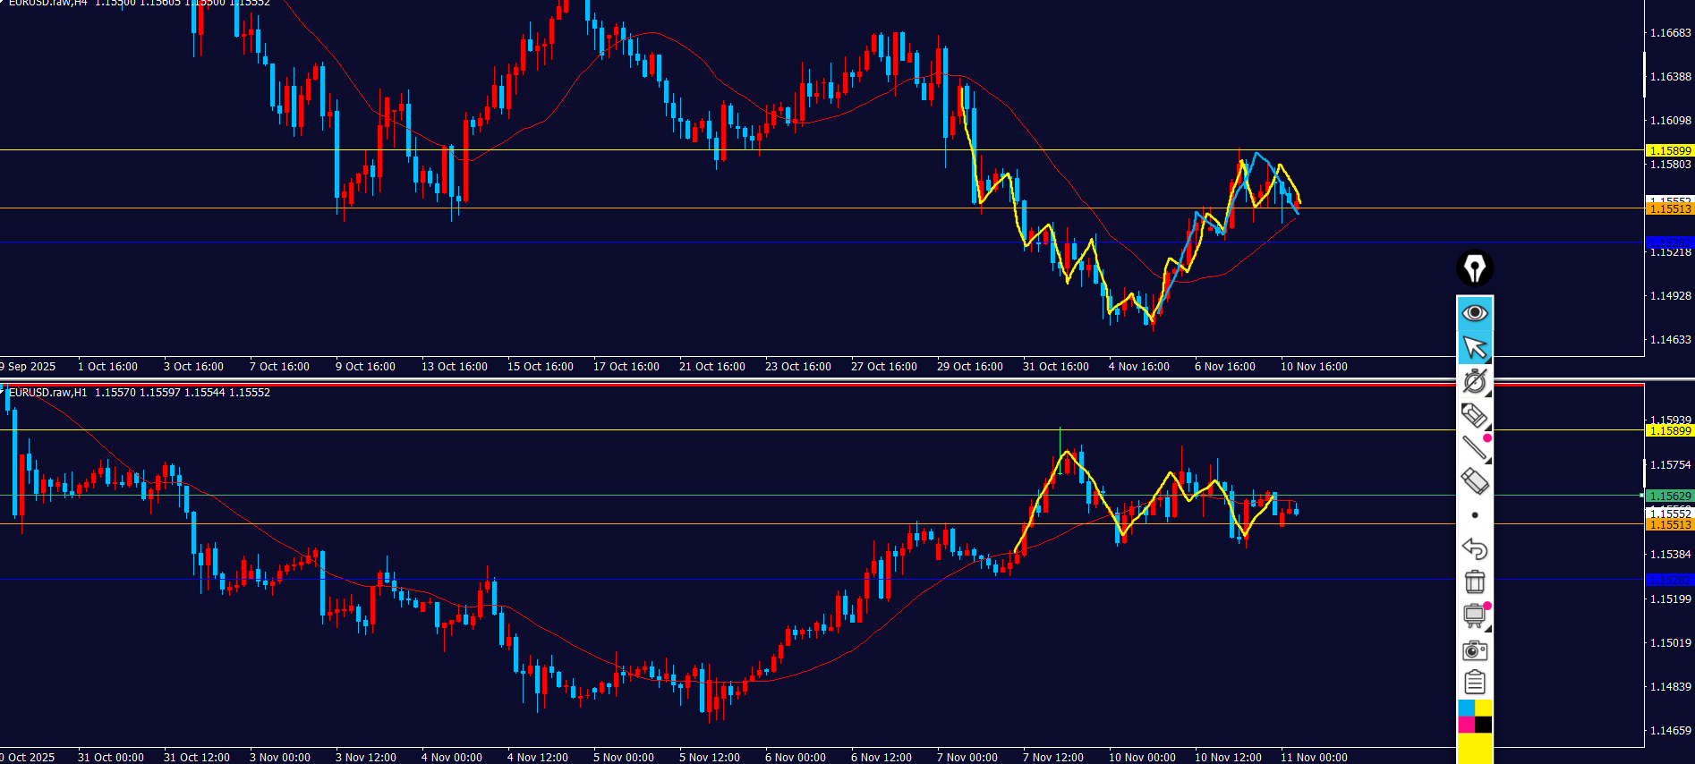Screen dimensions: 1695x764
Task: Select the highlighter marker tool
Action: [x=1474, y=415]
